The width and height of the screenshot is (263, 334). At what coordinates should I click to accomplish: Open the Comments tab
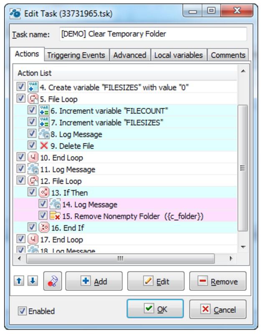pos(228,55)
